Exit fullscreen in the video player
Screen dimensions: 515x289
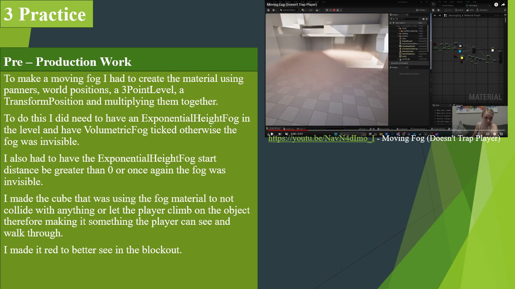pos(501,134)
